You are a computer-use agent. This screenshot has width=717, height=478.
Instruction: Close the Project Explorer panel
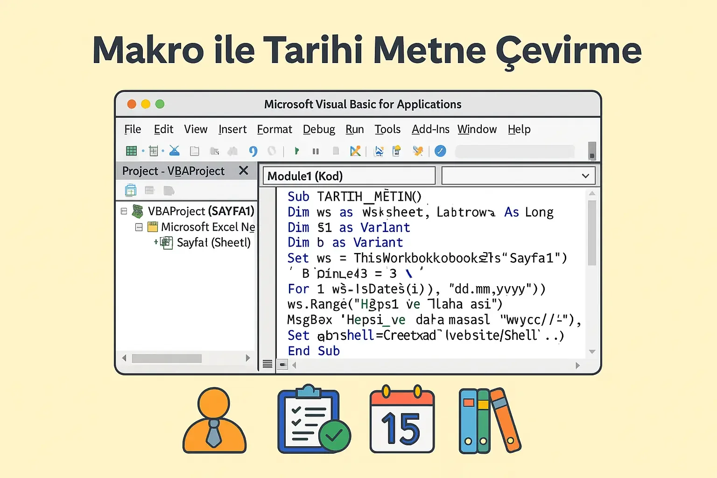tap(243, 171)
